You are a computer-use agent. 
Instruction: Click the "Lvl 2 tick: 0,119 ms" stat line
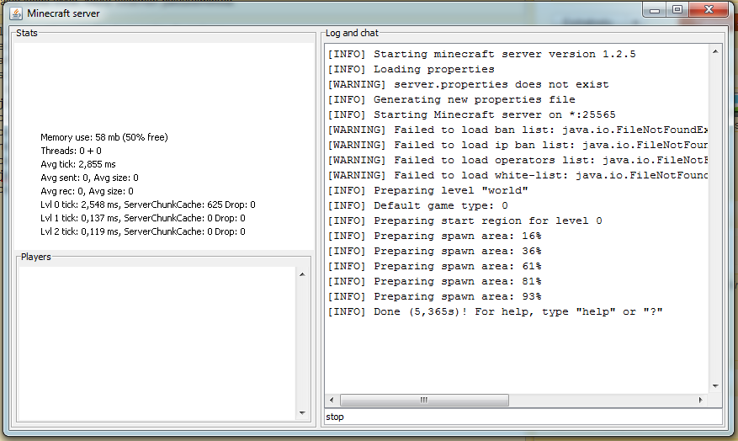point(142,231)
